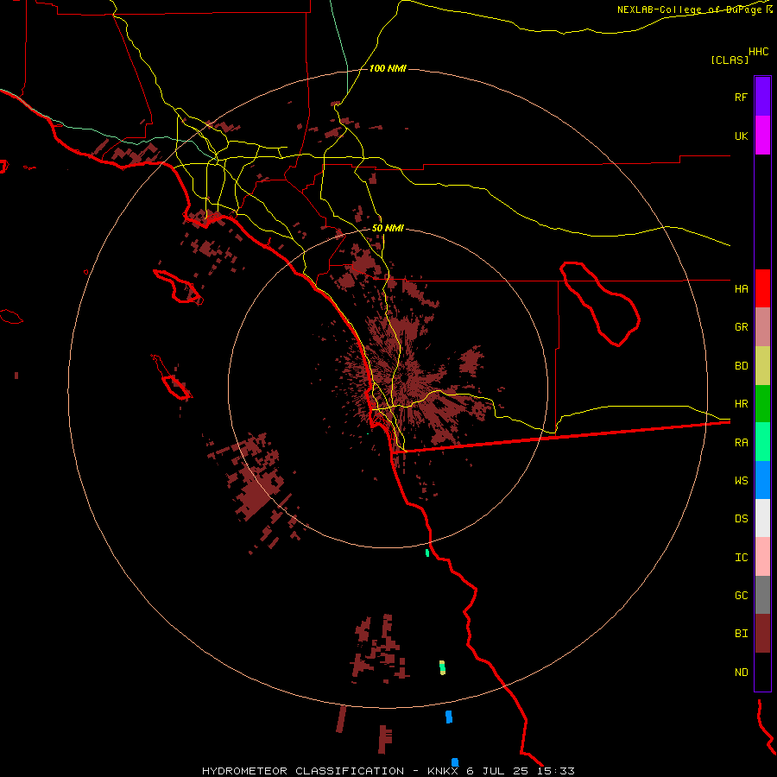Click the 'HYDROMETEOR CLASSIFICATION' title text
Screen dimensions: 777x777
(303, 771)
